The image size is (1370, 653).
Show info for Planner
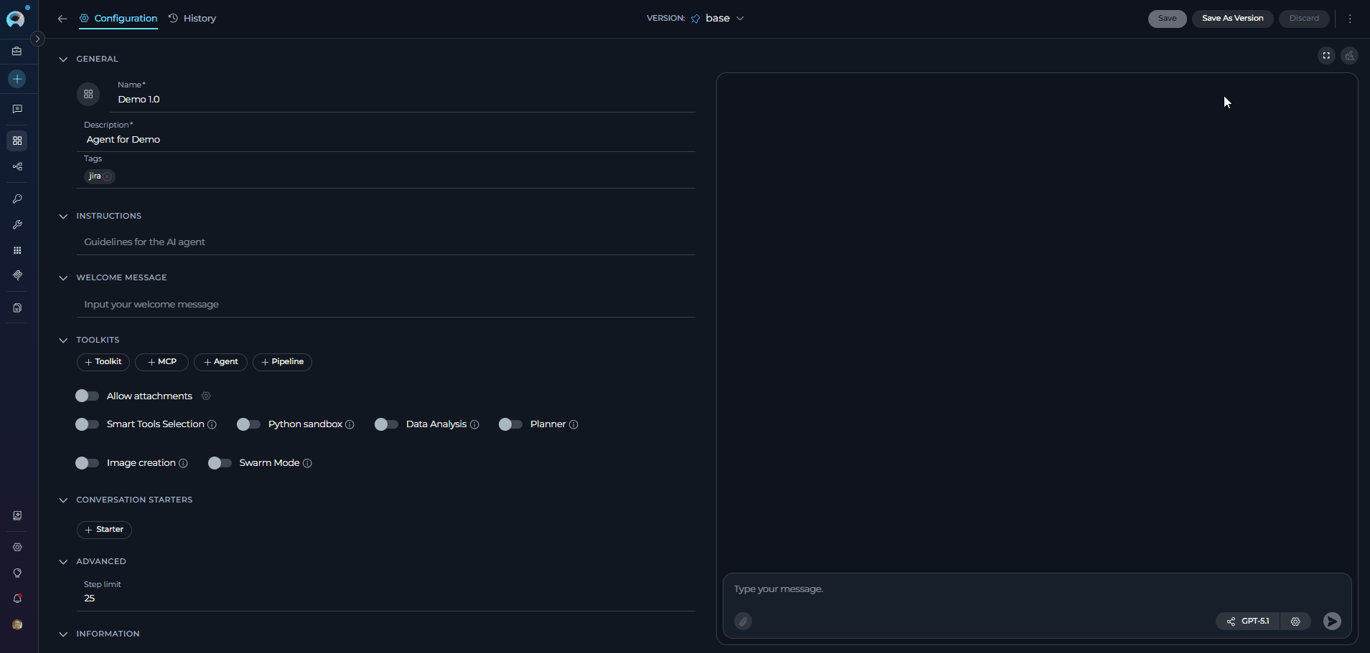coord(573,424)
